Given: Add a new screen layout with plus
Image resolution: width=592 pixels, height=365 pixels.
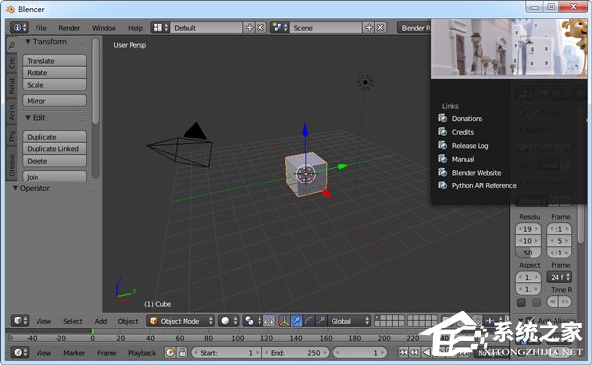Looking at the screenshot, I should [x=250, y=28].
